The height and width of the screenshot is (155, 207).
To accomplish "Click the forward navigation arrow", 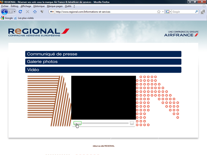I will coord(11,12).
